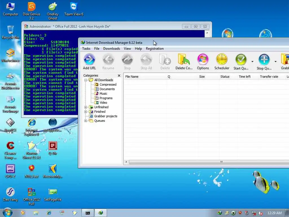Select the Team View 6 desktop icon
This screenshot has height=217, width=289.
click(74, 9)
